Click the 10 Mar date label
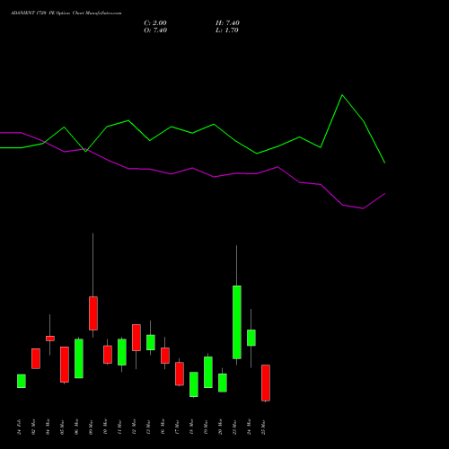The width and height of the screenshot is (449, 449). point(105,427)
